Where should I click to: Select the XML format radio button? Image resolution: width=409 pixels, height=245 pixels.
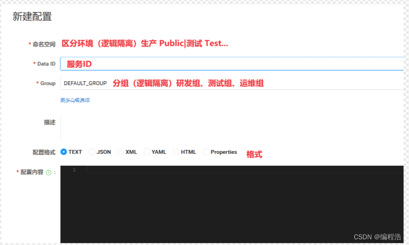pyautogui.click(x=121, y=151)
